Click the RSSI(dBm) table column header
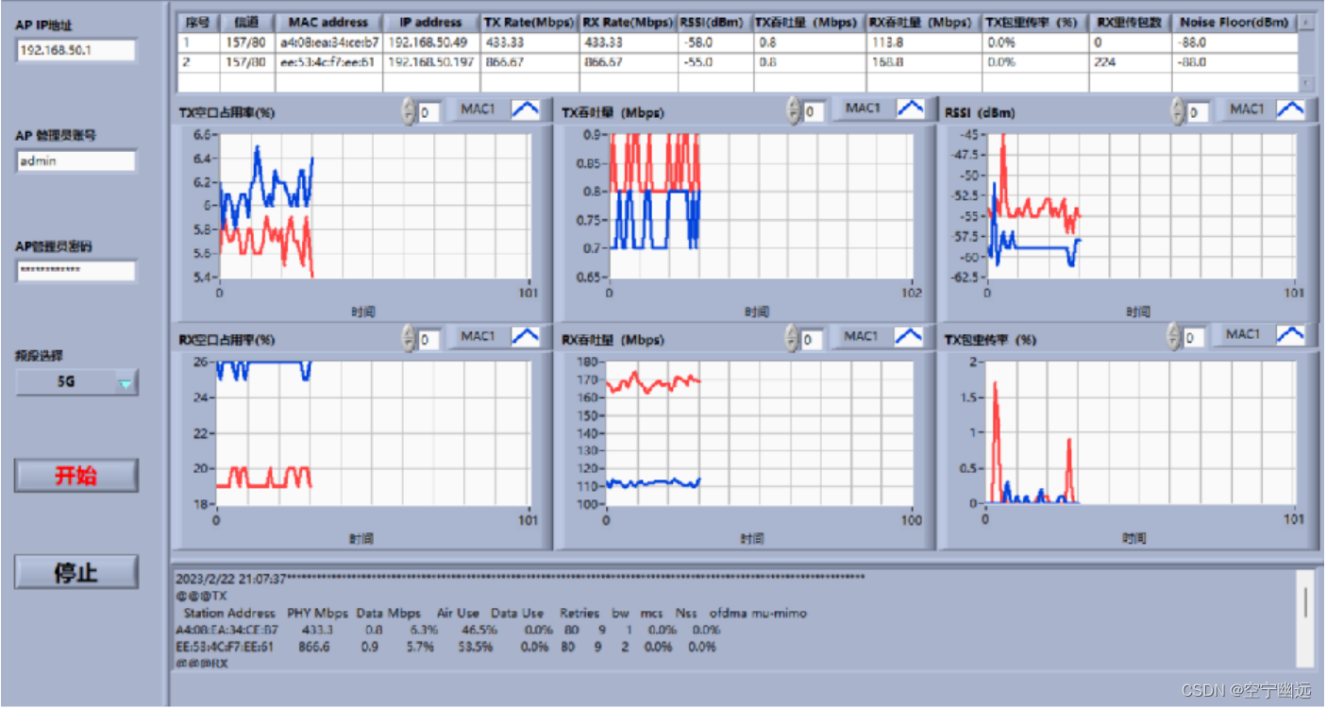Screen dimensions: 1326x708 click(x=715, y=23)
